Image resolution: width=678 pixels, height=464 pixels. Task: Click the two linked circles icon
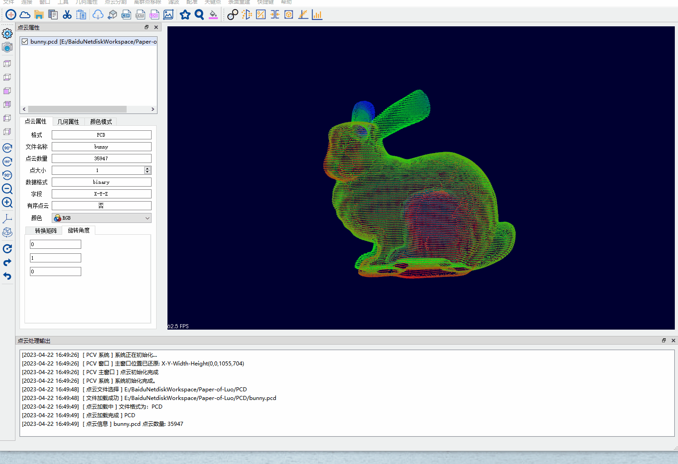pos(233,15)
